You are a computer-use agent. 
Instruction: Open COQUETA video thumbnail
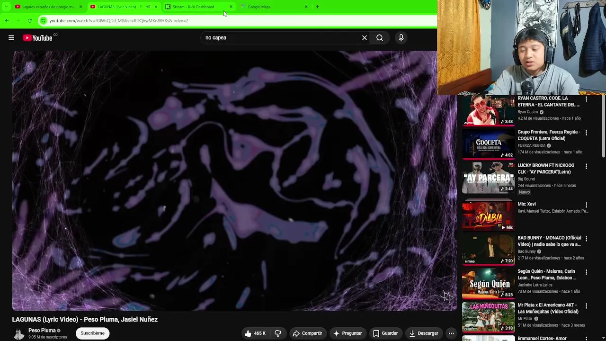tap(488, 144)
